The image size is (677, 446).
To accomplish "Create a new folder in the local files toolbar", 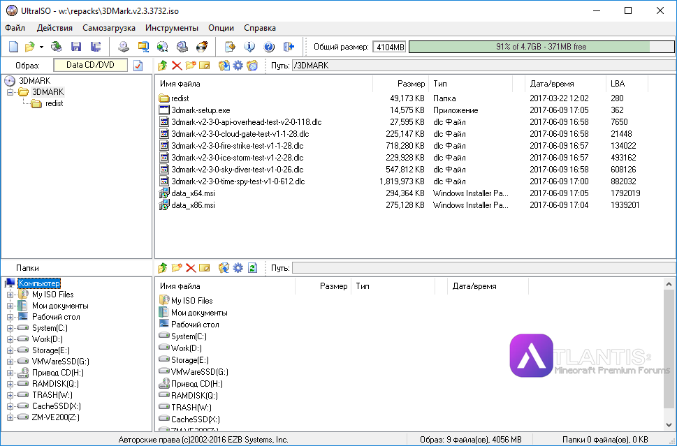I will click(177, 268).
